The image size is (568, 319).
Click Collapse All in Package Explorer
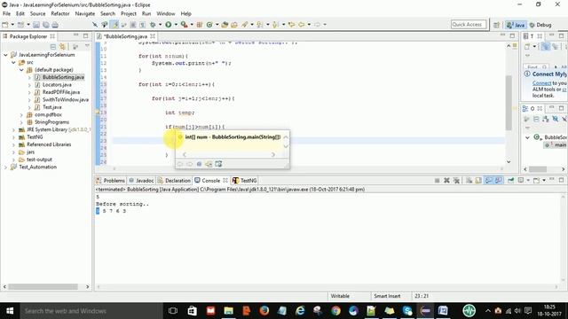click(53, 47)
